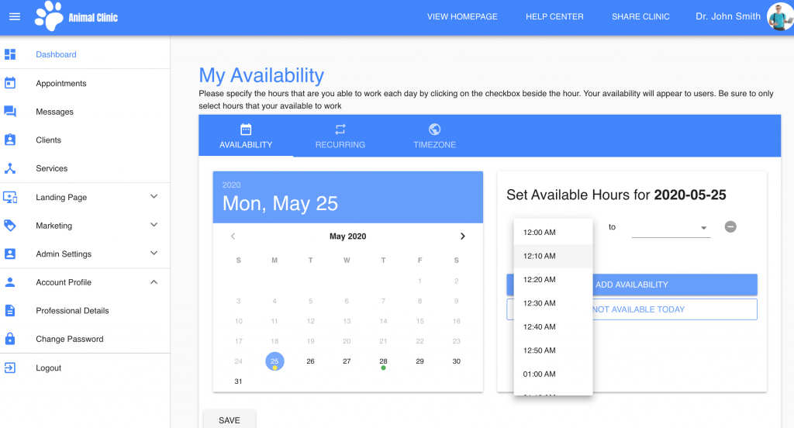Select May 28 on the calendar
The image size is (794, 428).
pyautogui.click(x=383, y=361)
